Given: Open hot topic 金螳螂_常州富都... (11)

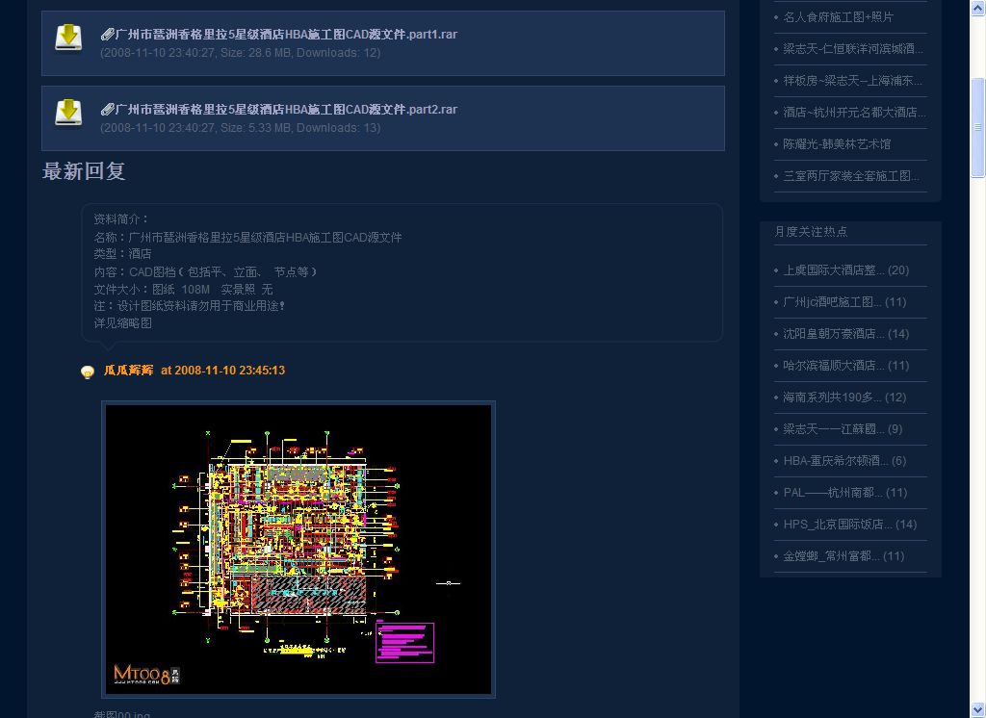Looking at the screenshot, I should (843, 556).
